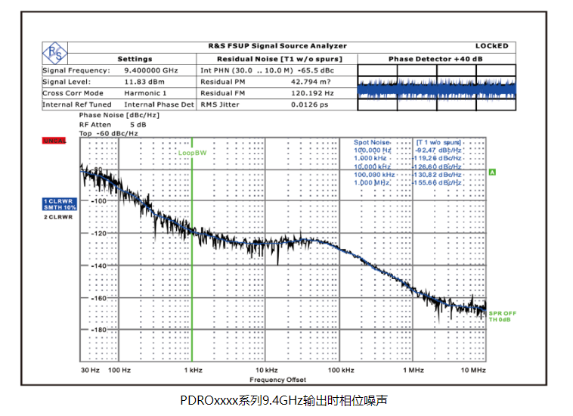This screenshot has width=573, height=416.
Task: Select the 2 CLRWR trace label
Action: click(58, 217)
